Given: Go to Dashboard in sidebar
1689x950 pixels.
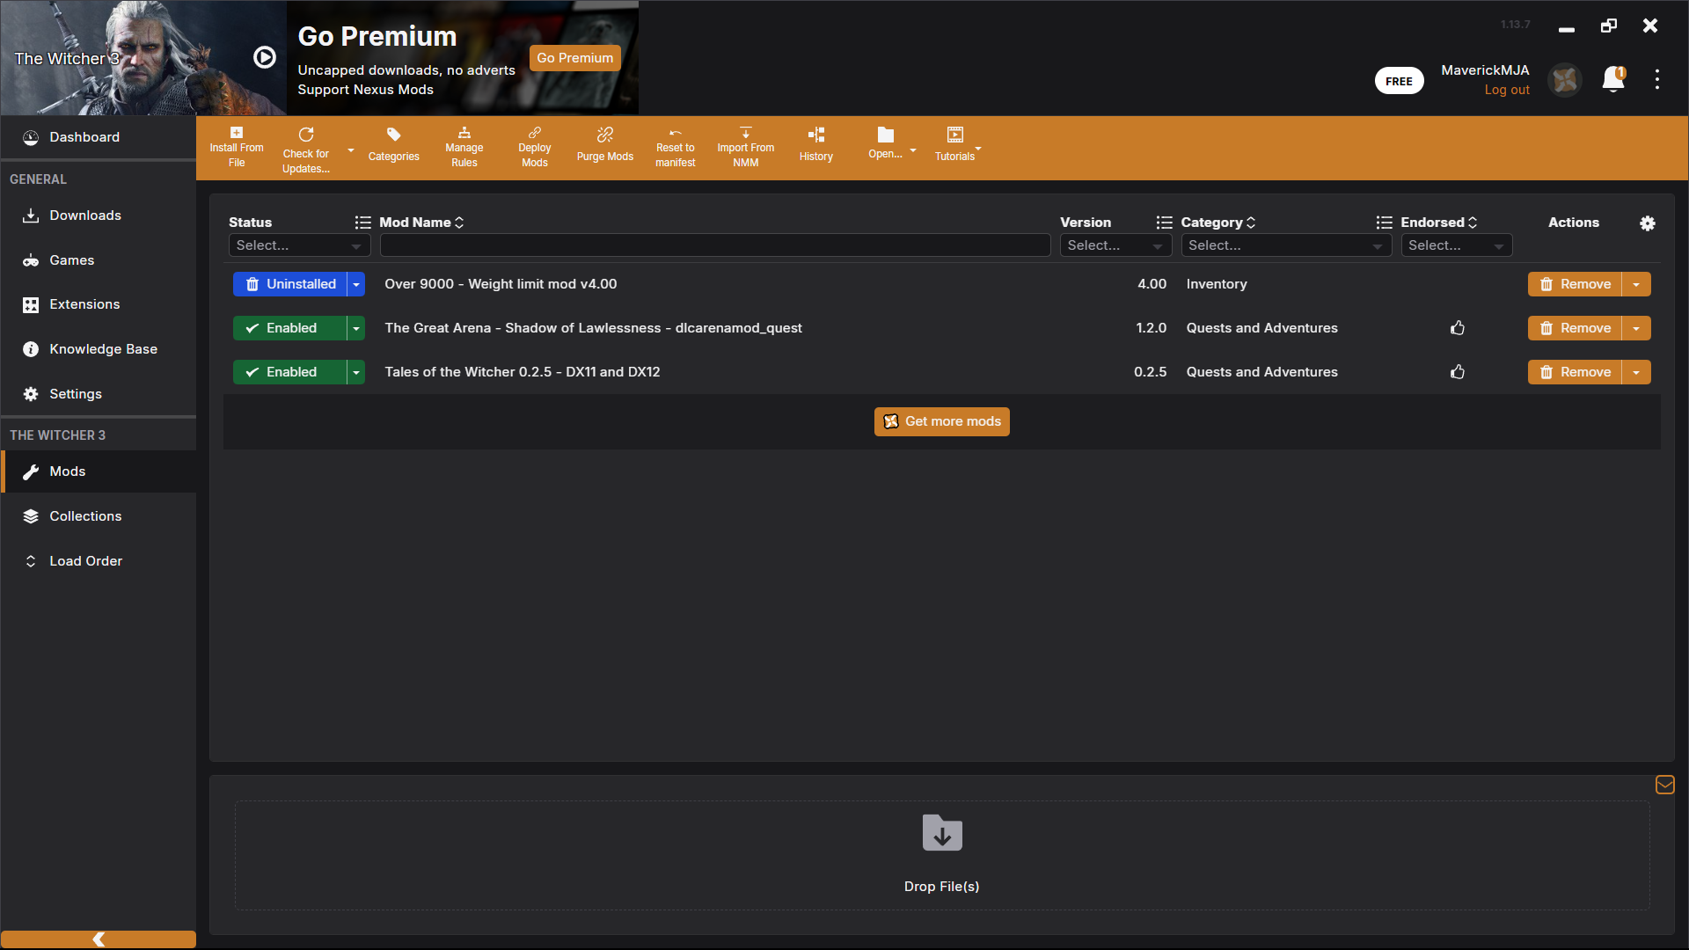Looking at the screenshot, I should (x=98, y=137).
